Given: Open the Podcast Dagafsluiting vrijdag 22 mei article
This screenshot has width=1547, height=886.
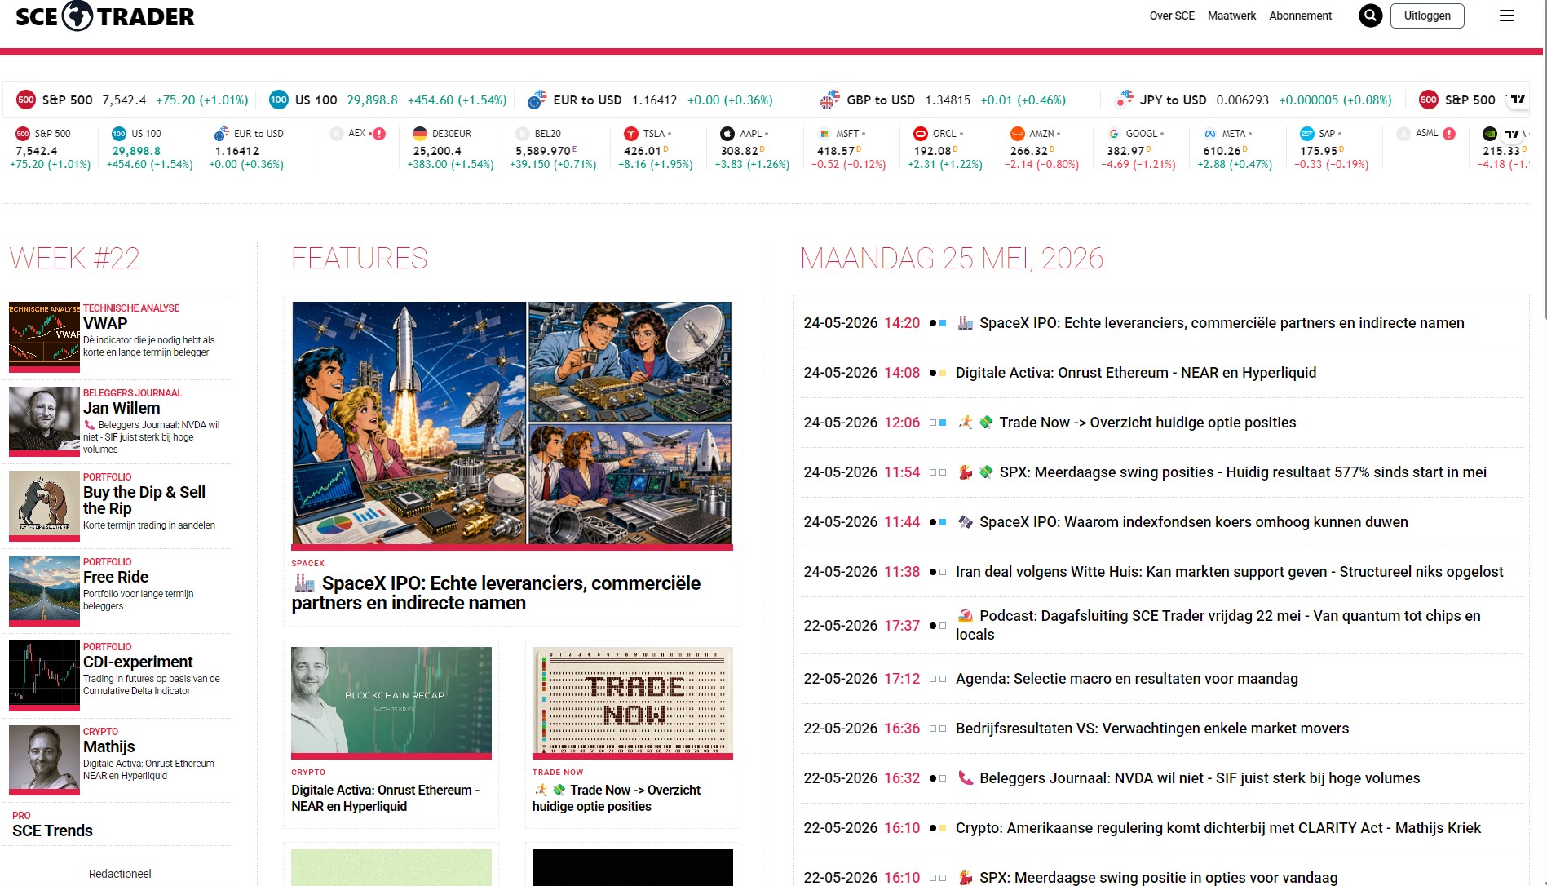Looking at the screenshot, I should [x=1218, y=625].
